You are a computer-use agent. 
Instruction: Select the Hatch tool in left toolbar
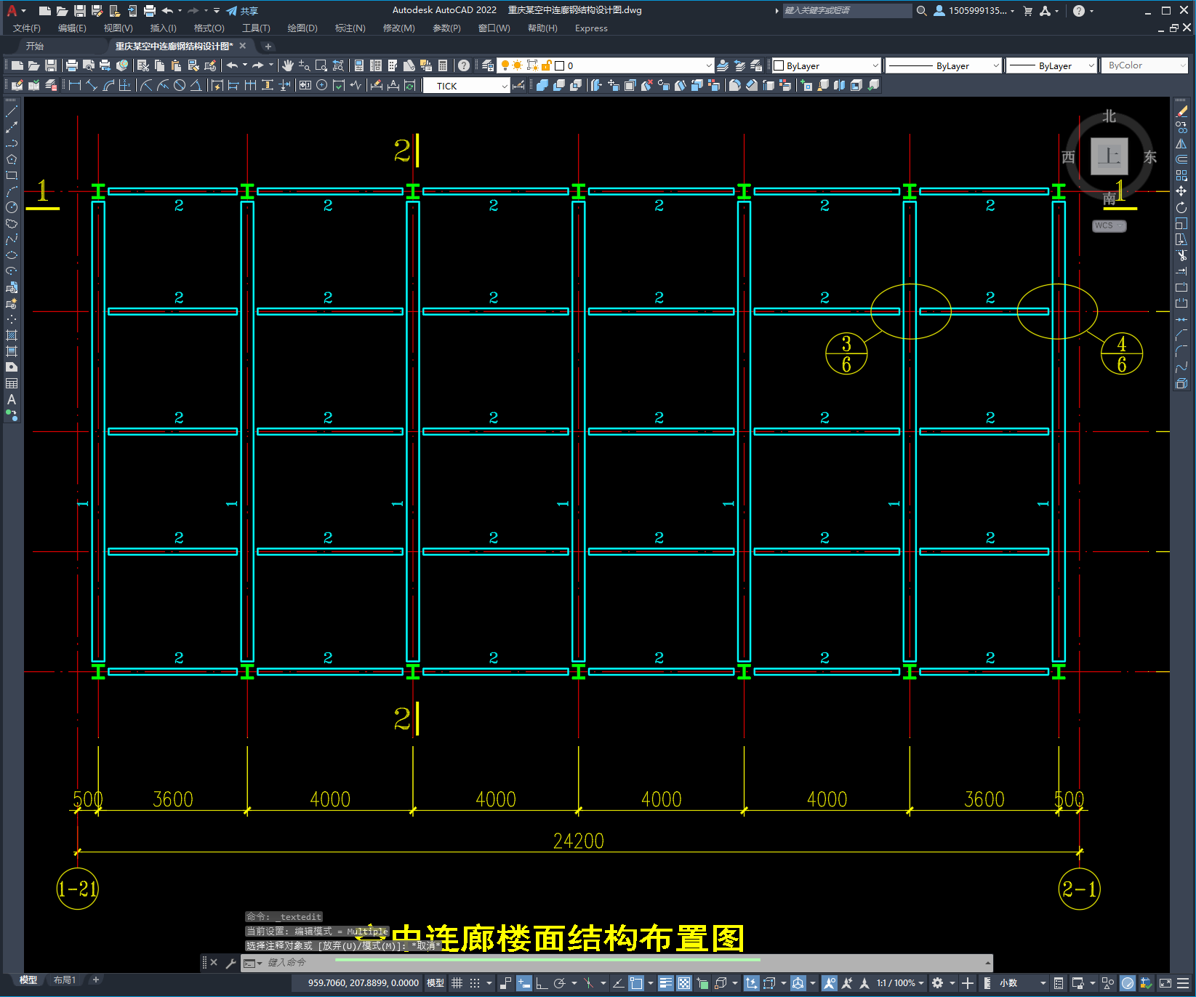12,335
